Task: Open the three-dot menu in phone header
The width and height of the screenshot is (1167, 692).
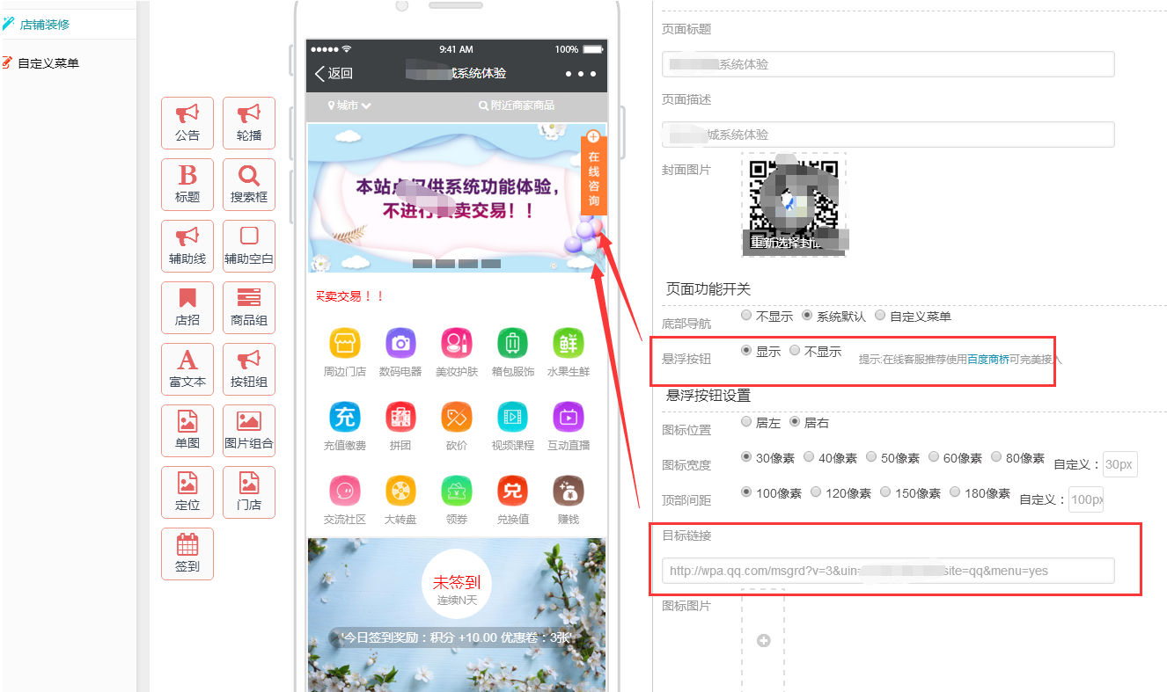Action: (581, 74)
